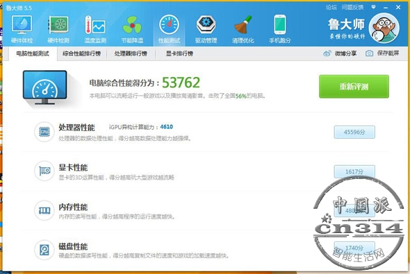Click the 保存截屏 save screenshot text
410x274 pixels.
tap(388, 53)
